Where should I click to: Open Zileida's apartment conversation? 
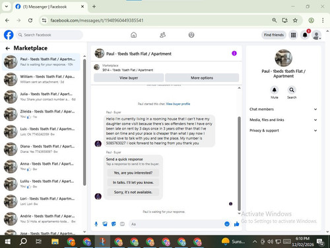click(x=41, y=114)
